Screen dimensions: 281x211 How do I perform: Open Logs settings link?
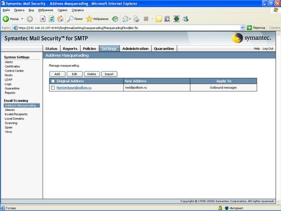8,84
